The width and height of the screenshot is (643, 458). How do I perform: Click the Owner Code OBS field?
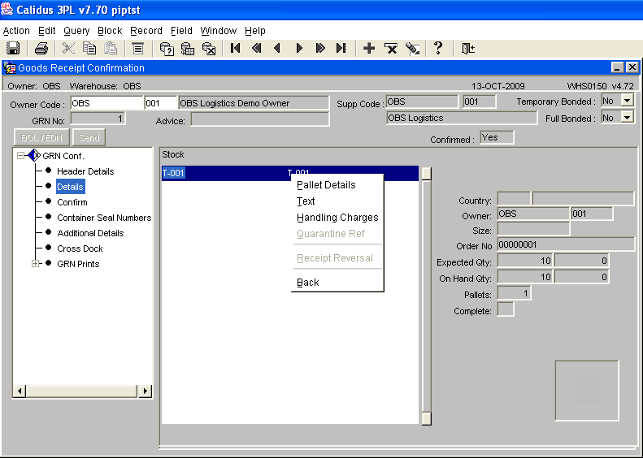[106, 103]
